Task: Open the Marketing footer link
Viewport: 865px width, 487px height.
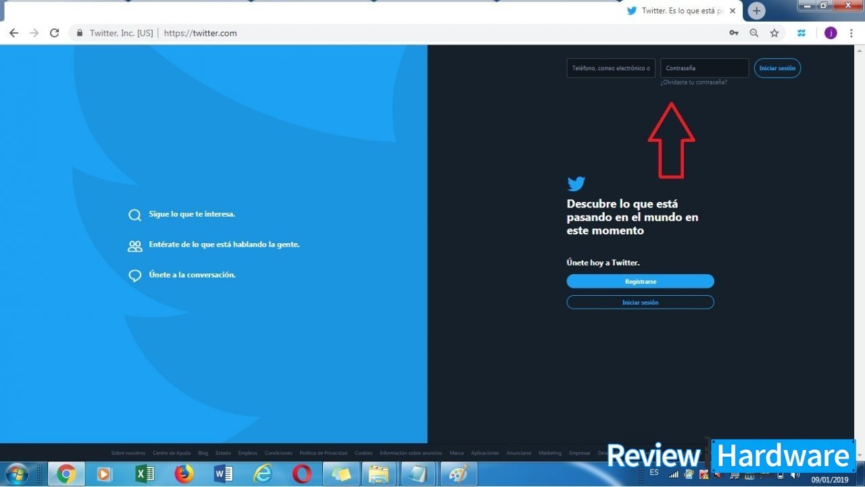Action: click(x=550, y=453)
